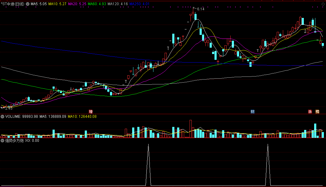This screenshot has width=326, height=187.
Task: Select the MA60: 4.93 label
Action: (97, 4)
